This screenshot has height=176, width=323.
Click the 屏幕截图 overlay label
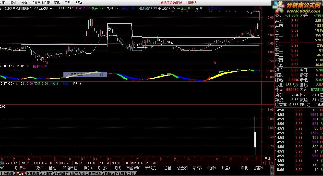[x=77, y=74]
